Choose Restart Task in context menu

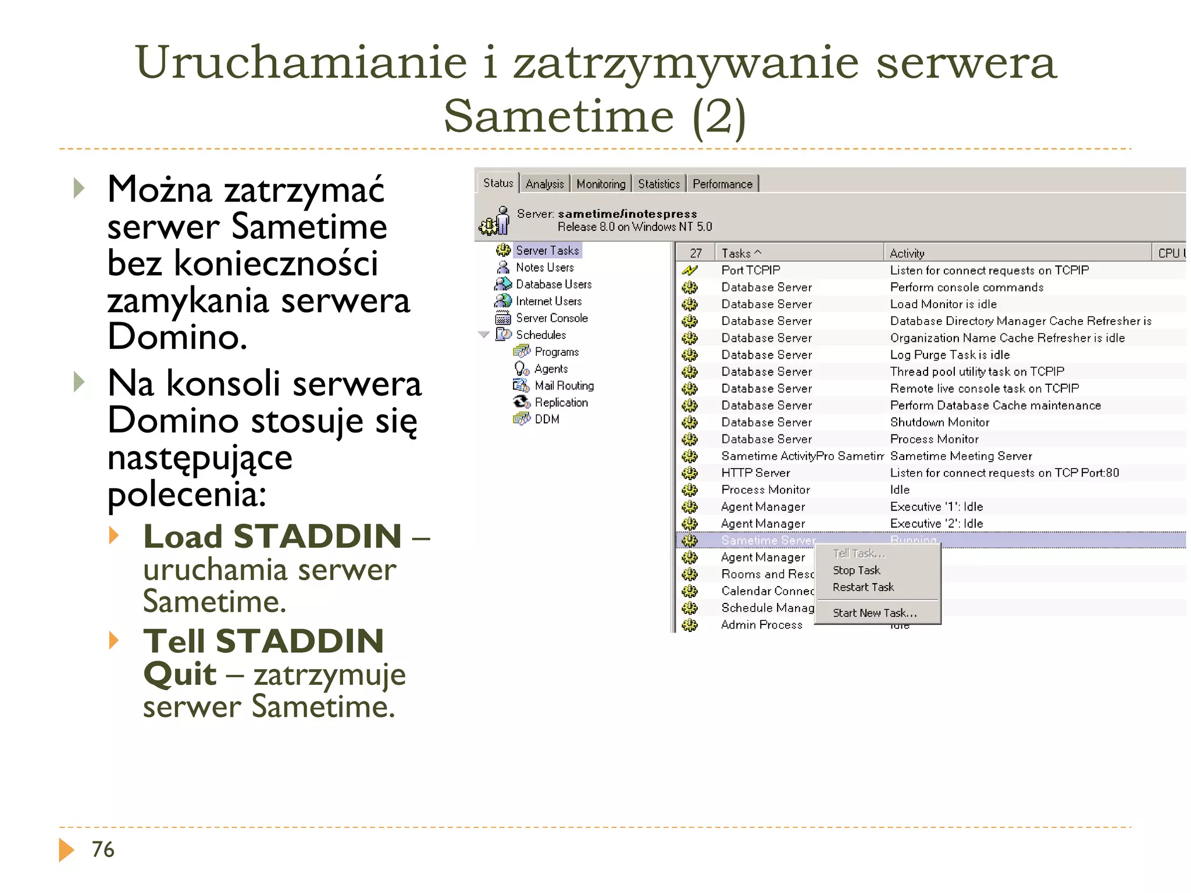(863, 587)
